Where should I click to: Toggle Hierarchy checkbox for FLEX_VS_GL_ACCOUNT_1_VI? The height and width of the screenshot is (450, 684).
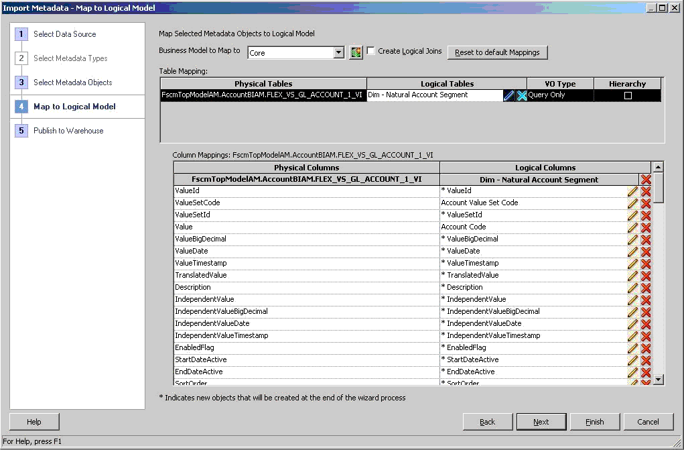tap(628, 95)
